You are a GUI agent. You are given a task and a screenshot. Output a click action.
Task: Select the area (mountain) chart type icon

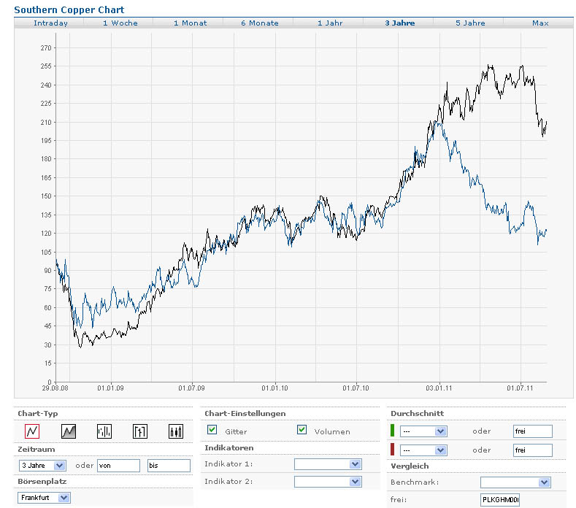(69, 431)
